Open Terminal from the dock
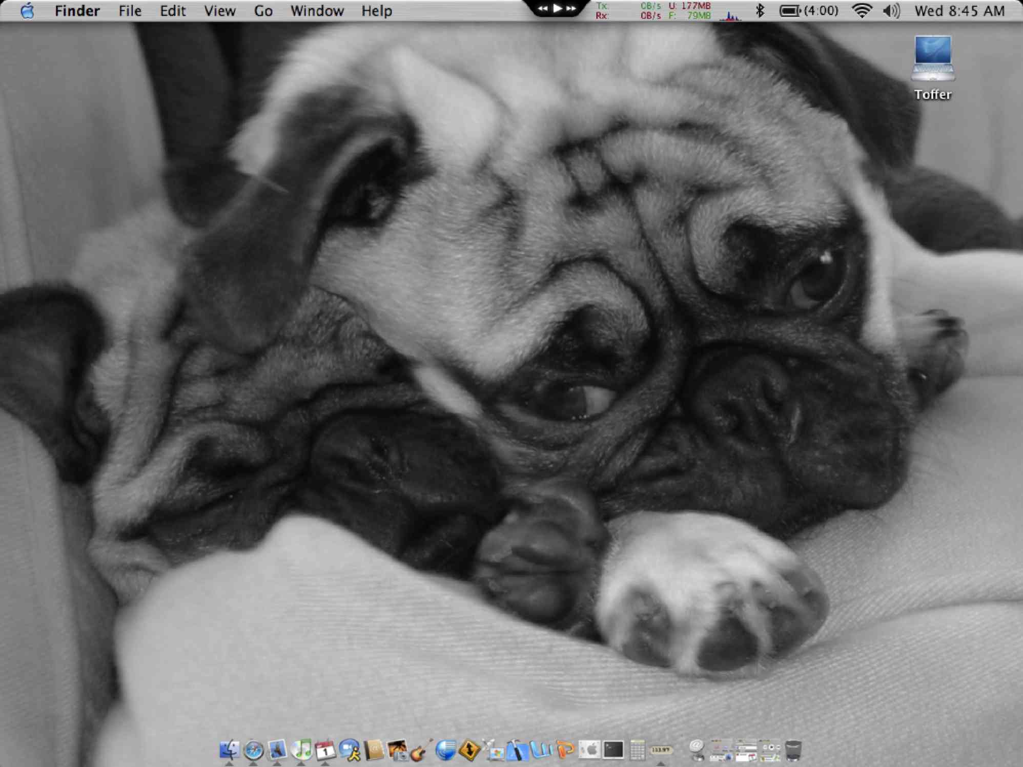Viewport: 1023px width, 767px height. pos(613,750)
